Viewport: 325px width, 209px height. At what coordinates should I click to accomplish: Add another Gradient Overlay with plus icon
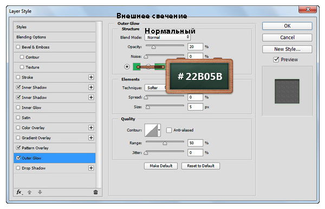click(x=91, y=138)
